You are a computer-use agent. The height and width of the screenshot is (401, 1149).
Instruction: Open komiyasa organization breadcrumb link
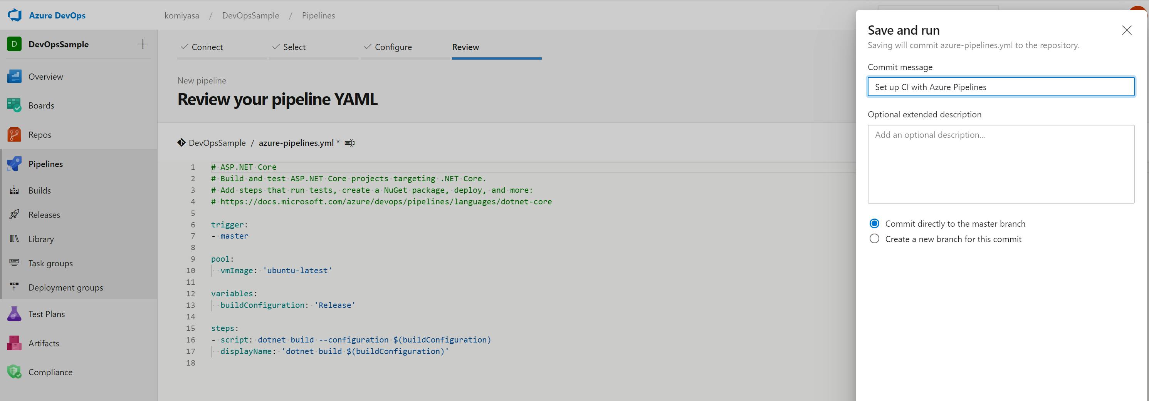coord(182,16)
